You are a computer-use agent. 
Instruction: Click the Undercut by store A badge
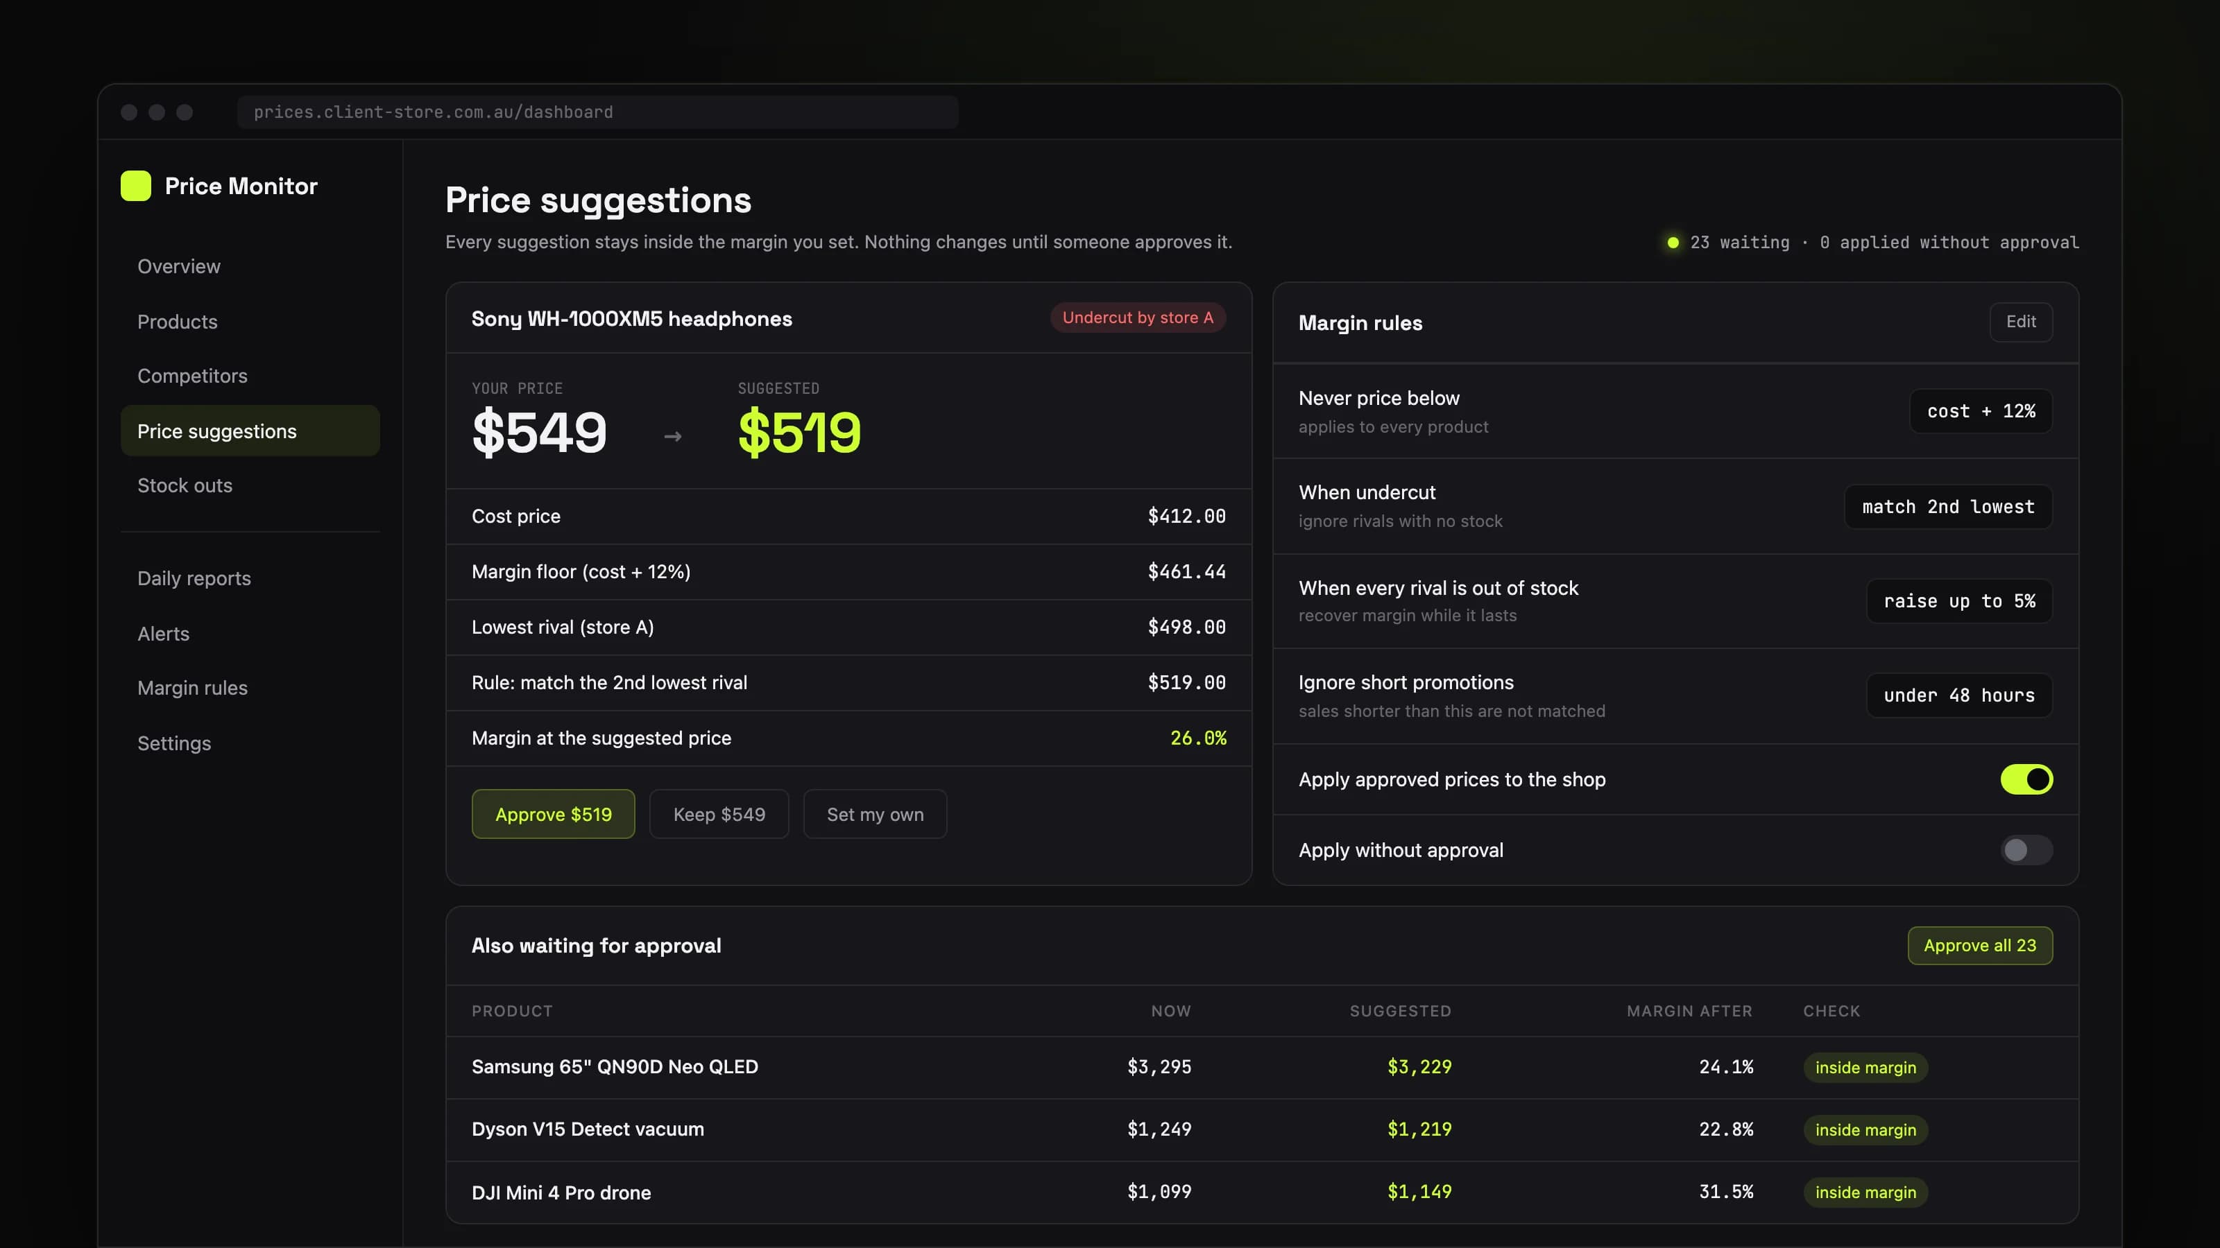tap(1138, 317)
